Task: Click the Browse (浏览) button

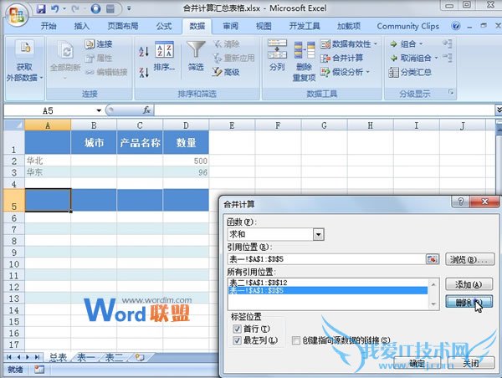Action: click(x=469, y=259)
